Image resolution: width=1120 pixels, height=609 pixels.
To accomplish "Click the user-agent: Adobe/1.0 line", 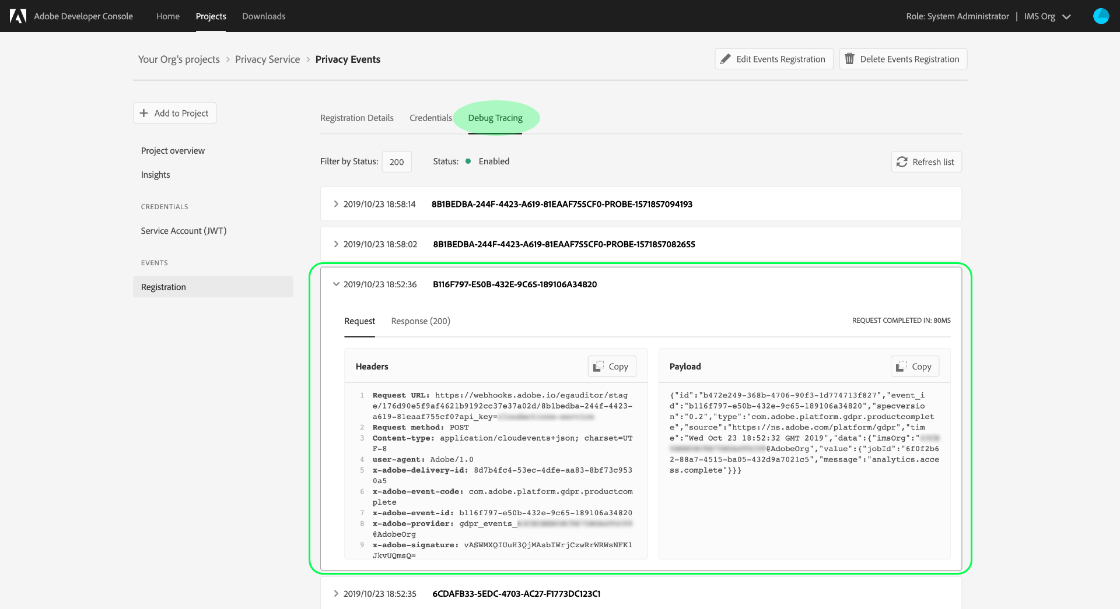I will (423, 460).
